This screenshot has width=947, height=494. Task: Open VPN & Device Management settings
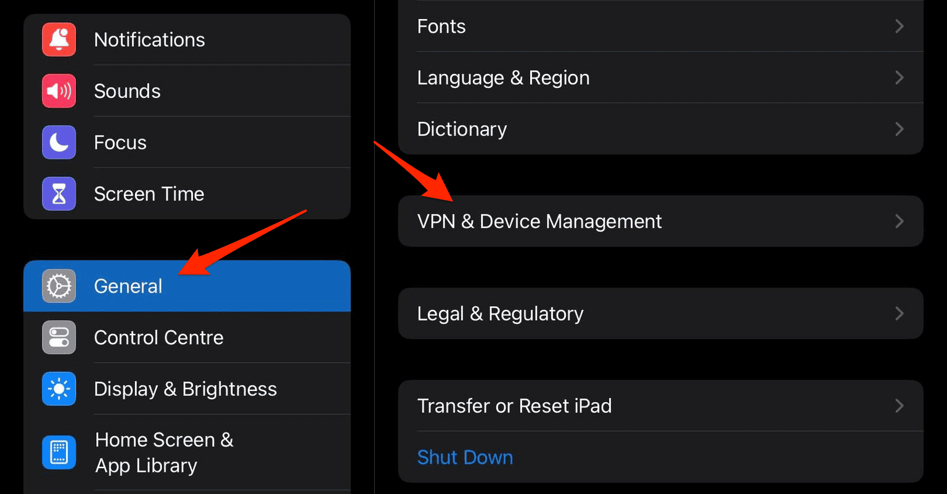coord(539,221)
